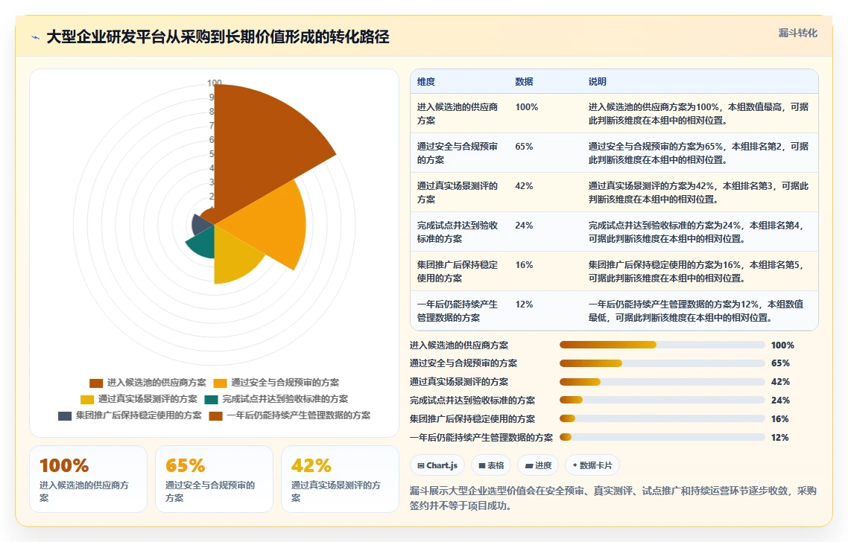Screen dimensions: 848x542
Task: Select table cell 集团推广后保持稳定使用的方案
Action: [x=458, y=271]
